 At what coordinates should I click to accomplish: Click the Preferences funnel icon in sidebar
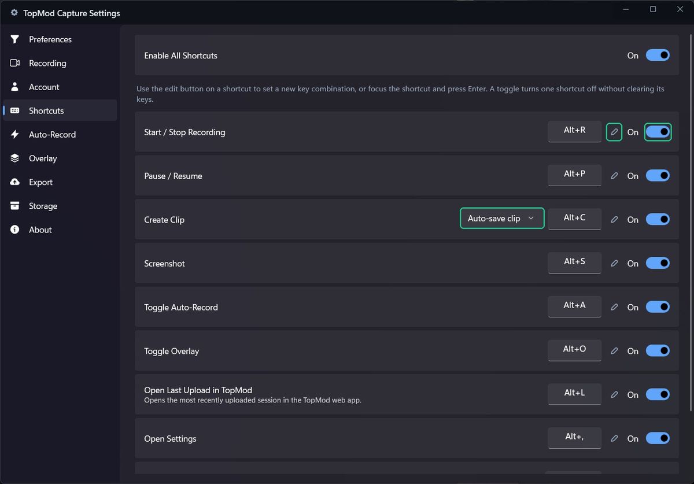click(15, 39)
